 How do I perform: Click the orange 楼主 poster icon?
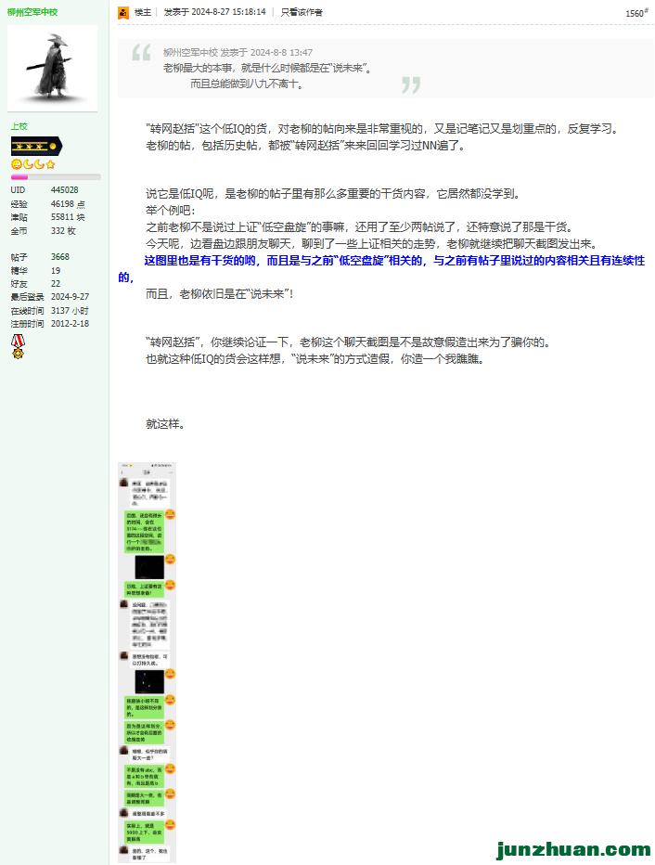click(123, 13)
